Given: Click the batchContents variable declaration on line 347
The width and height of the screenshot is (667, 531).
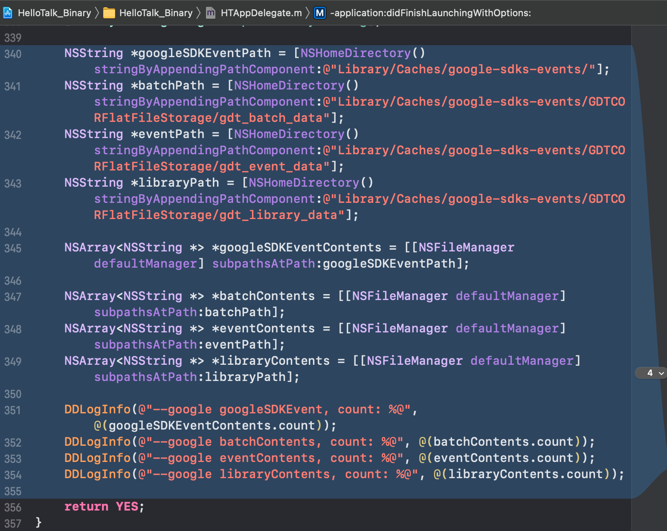Looking at the screenshot, I should [267, 296].
